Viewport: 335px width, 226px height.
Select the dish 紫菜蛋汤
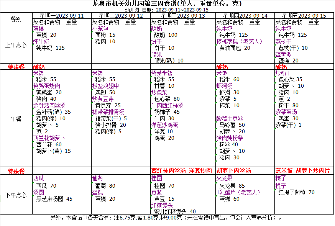pyautogui.click(x=286, y=112)
